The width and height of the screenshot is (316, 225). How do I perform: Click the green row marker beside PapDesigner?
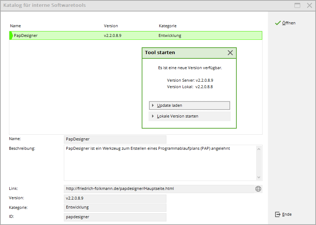click(x=11, y=35)
